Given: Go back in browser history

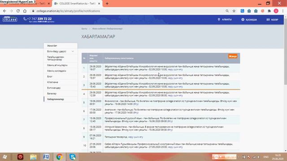Looking at the screenshot, I should (4, 11).
